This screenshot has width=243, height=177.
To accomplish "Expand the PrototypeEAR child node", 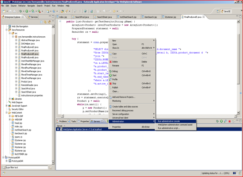I will [7, 161].
